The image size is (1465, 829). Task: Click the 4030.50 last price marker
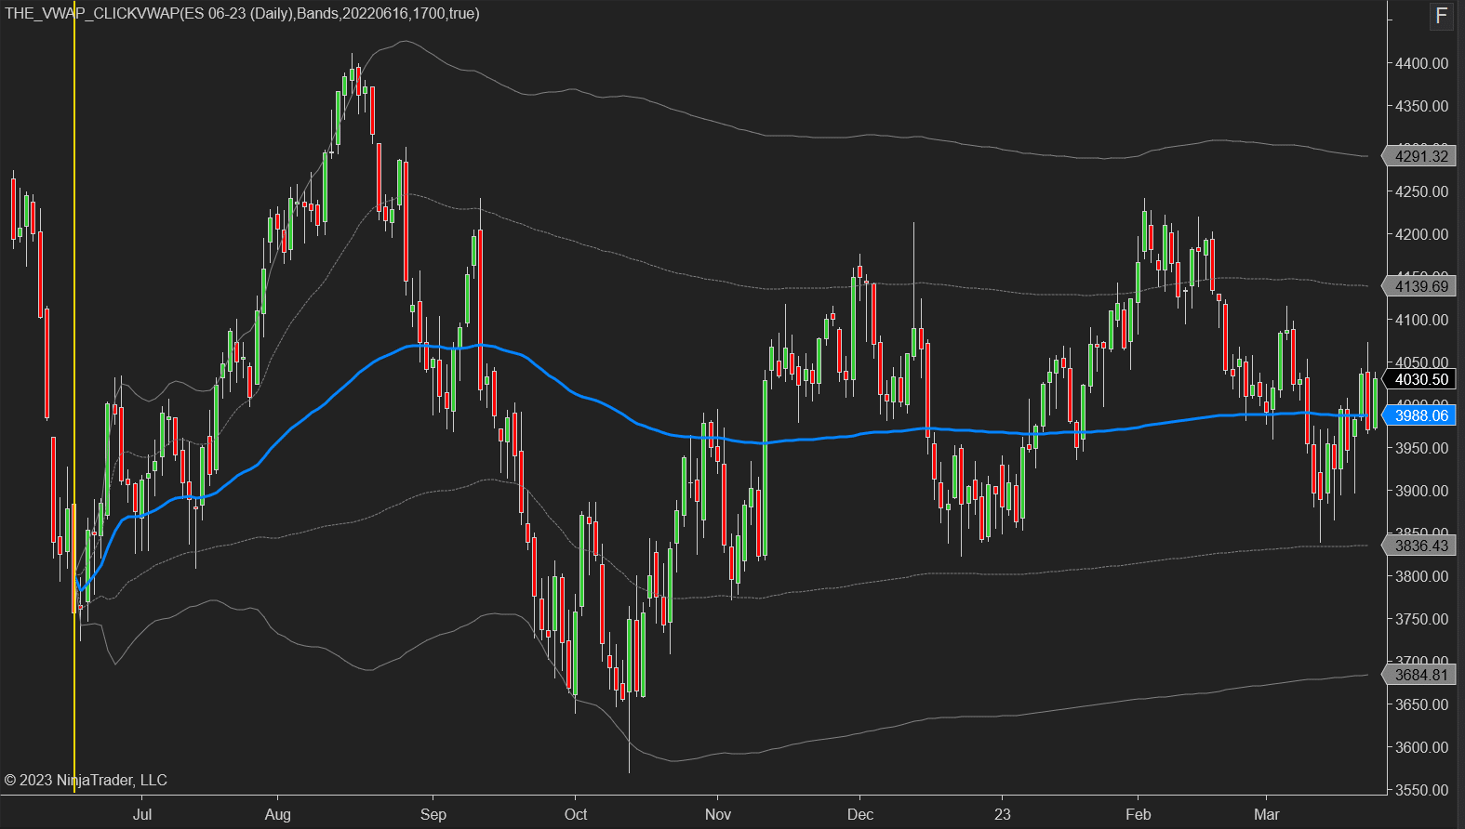click(1419, 379)
